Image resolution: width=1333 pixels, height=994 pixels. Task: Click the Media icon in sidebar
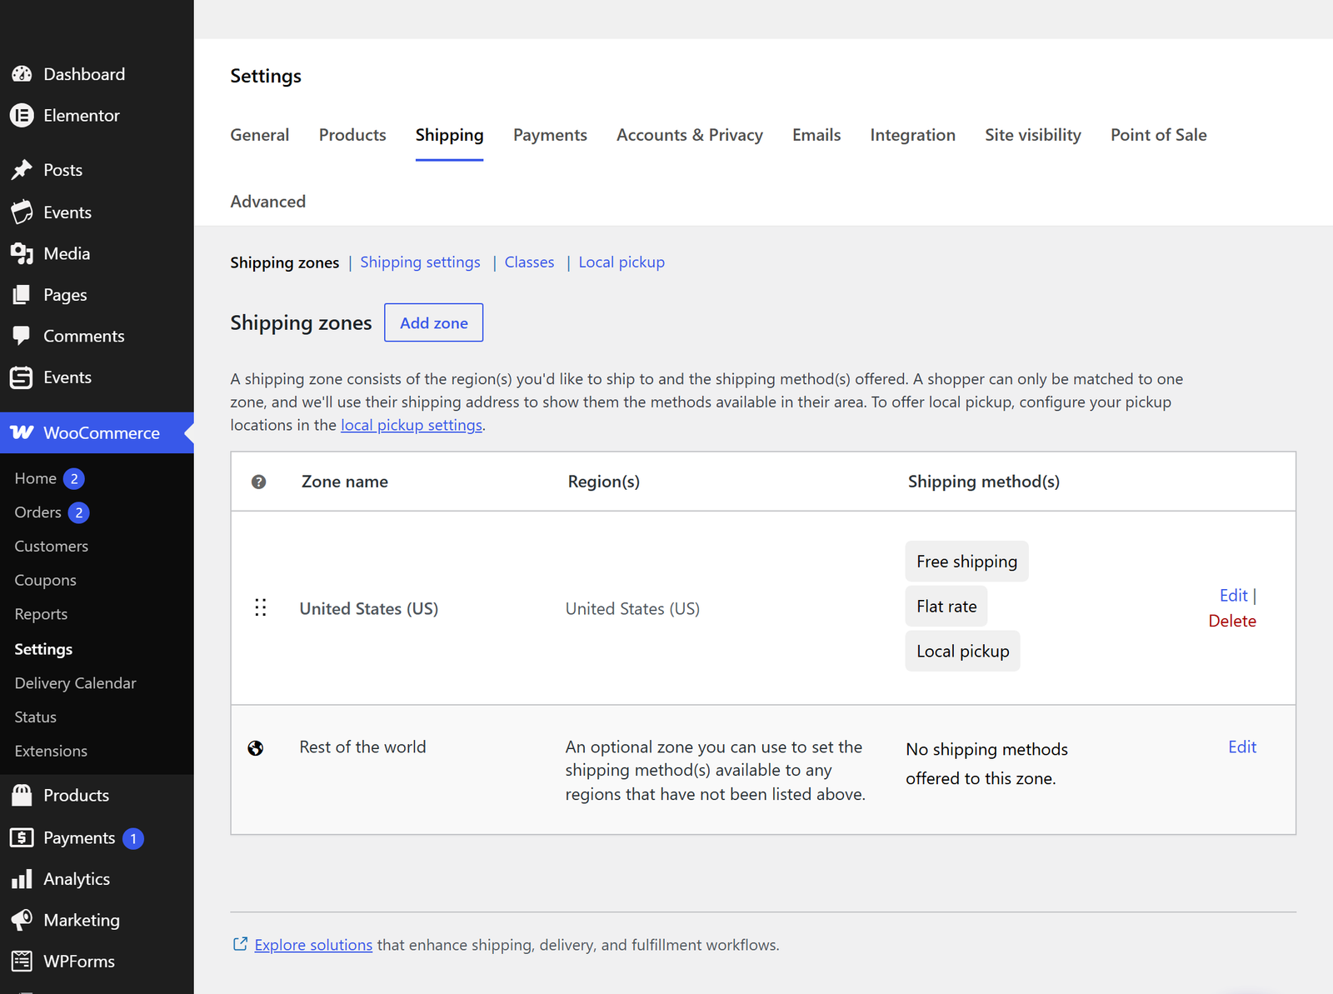pos(22,253)
